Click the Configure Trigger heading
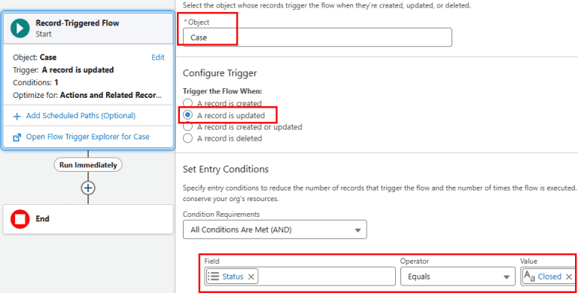The width and height of the screenshot is (578, 293). [220, 73]
